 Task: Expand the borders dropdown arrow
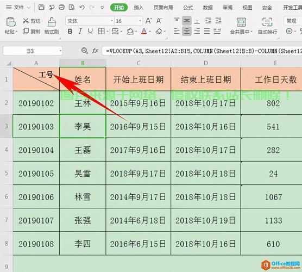point(108,32)
